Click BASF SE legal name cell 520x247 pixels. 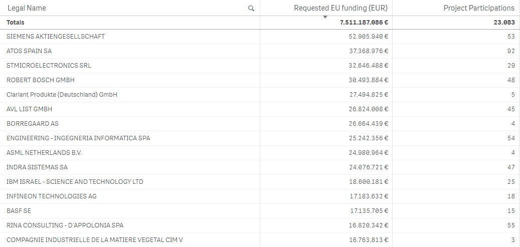[x=19, y=211]
